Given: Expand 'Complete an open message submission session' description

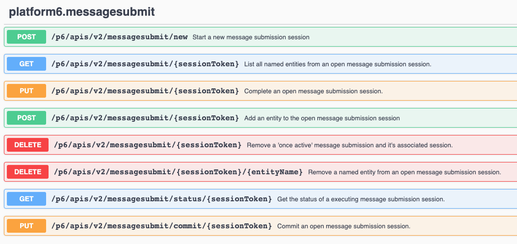Looking at the screenshot, I should pyautogui.click(x=313, y=91).
